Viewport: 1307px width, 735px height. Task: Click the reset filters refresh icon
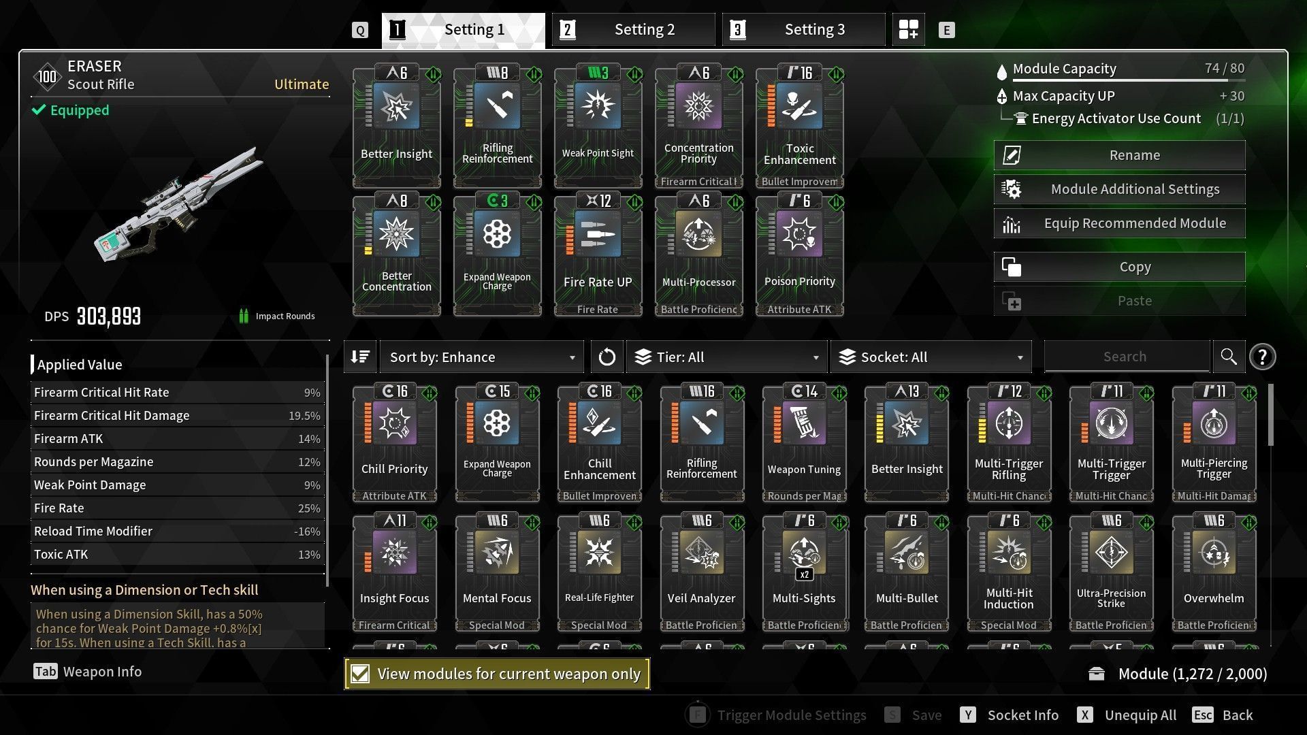(607, 357)
